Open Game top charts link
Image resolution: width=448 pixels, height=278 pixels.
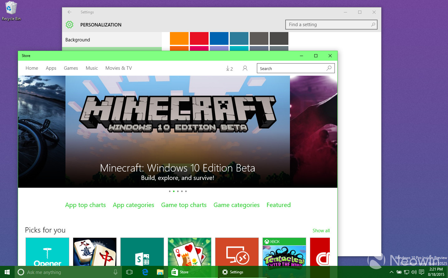click(x=184, y=205)
